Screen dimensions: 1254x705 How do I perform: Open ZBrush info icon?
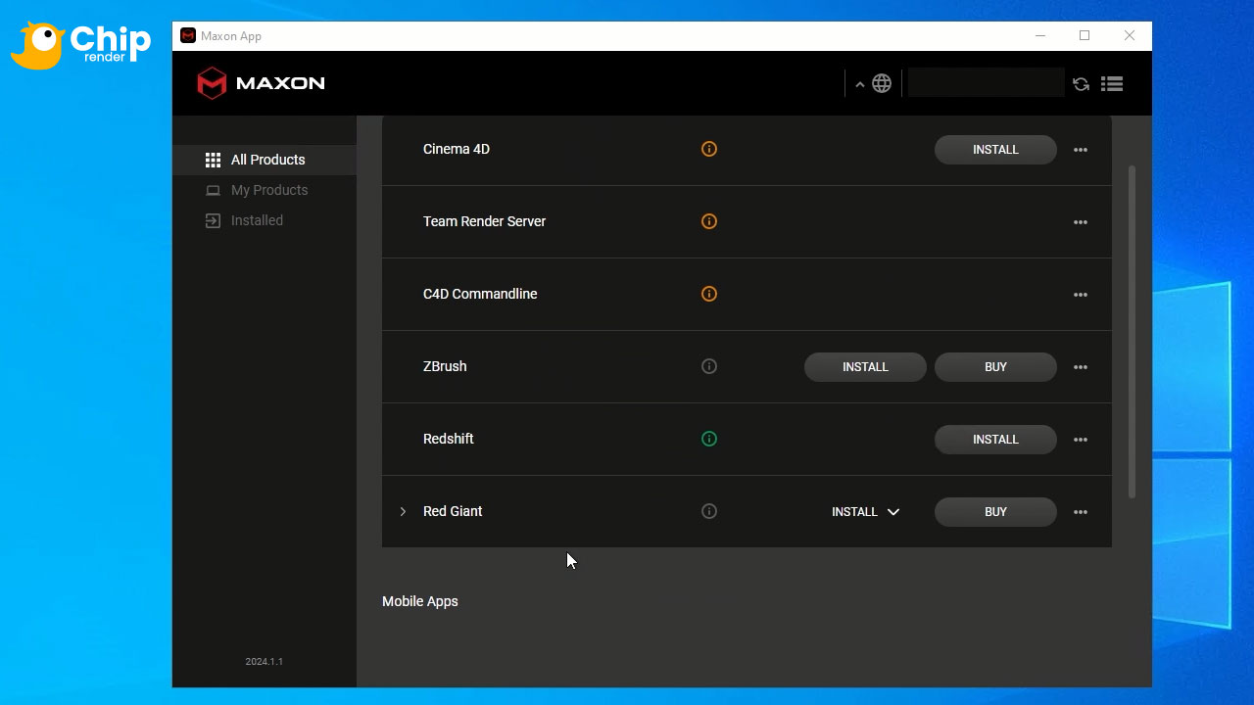pos(709,366)
